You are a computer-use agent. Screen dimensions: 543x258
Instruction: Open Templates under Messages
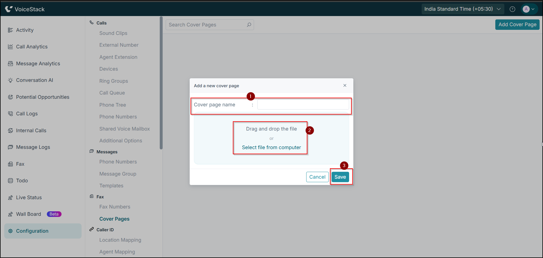(111, 185)
